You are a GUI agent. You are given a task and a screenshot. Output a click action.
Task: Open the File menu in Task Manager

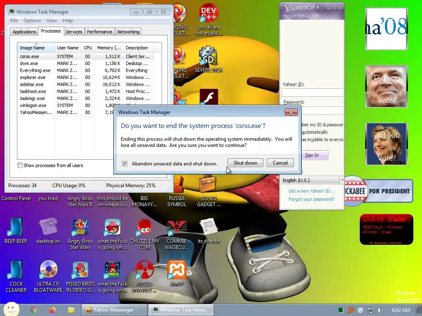pyautogui.click(x=14, y=21)
